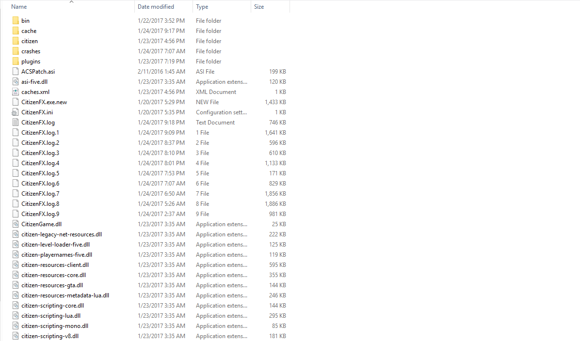
Task: Click the 981 KB size value
Action: coord(277,214)
